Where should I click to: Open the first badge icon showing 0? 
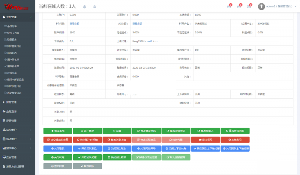[229, 6]
